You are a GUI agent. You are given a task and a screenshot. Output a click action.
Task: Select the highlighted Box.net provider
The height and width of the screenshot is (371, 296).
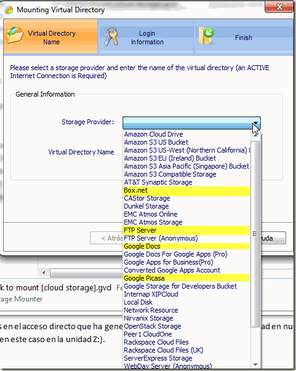[x=186, y=191]
